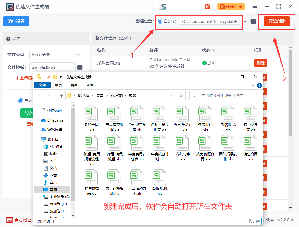Select the 自定义 radio button
Viewport: 299px width, 227px height.
(160, 21)
